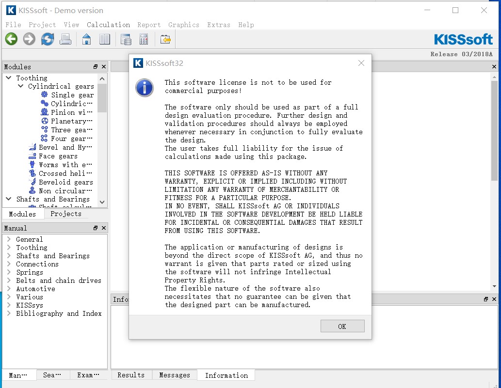Expand the KISSsys chapter in Manual
The image size is (501, 388).
[x=9, y=305]
